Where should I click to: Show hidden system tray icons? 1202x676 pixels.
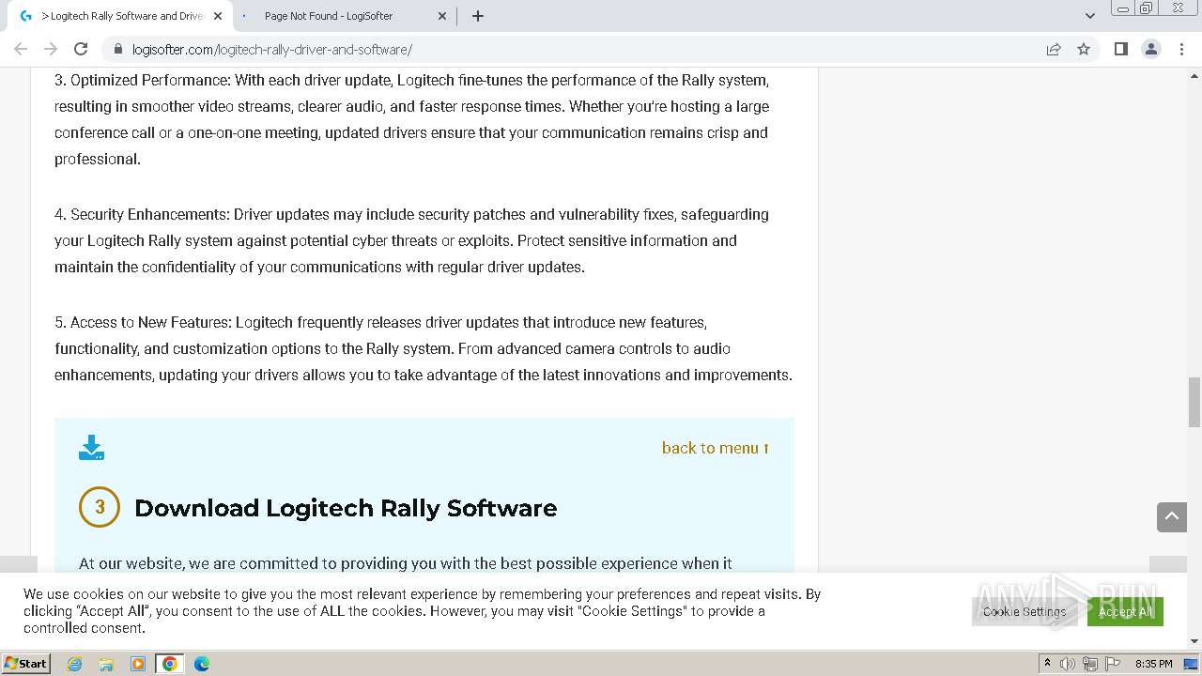point(1047,663)
